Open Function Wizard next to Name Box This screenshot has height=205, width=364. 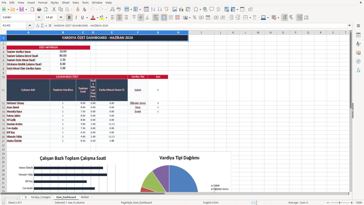38,26
